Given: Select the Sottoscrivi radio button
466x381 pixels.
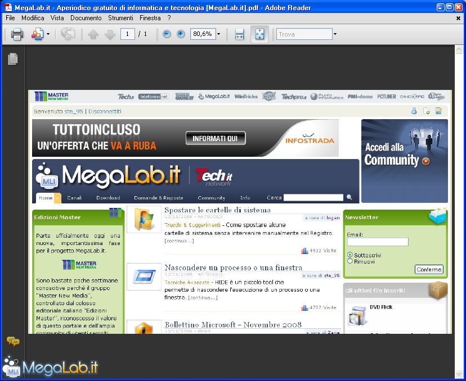Looking at the screenshot, I should click(x=350, y=255).
